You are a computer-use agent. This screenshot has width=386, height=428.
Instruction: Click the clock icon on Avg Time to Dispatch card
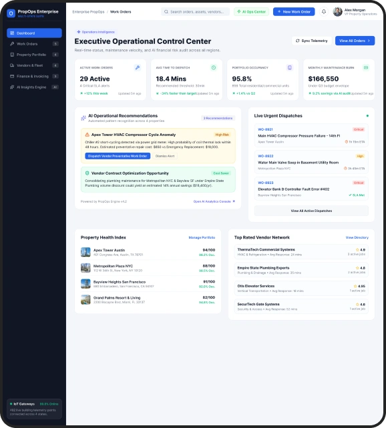(x=214, y=67)
